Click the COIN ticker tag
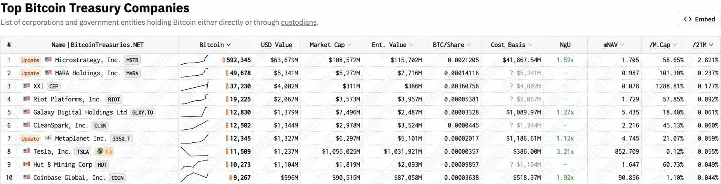This screenshot has height=184, width=721. coord(118,178)
